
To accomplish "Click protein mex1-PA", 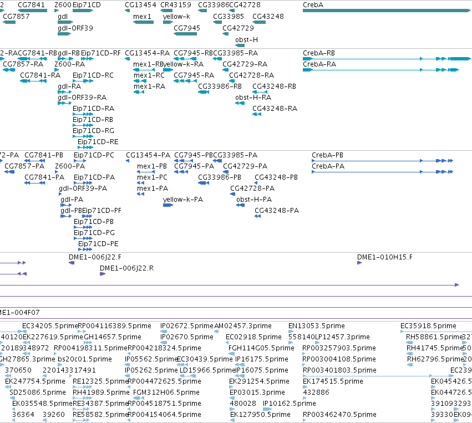I will [x=140, y=194].
